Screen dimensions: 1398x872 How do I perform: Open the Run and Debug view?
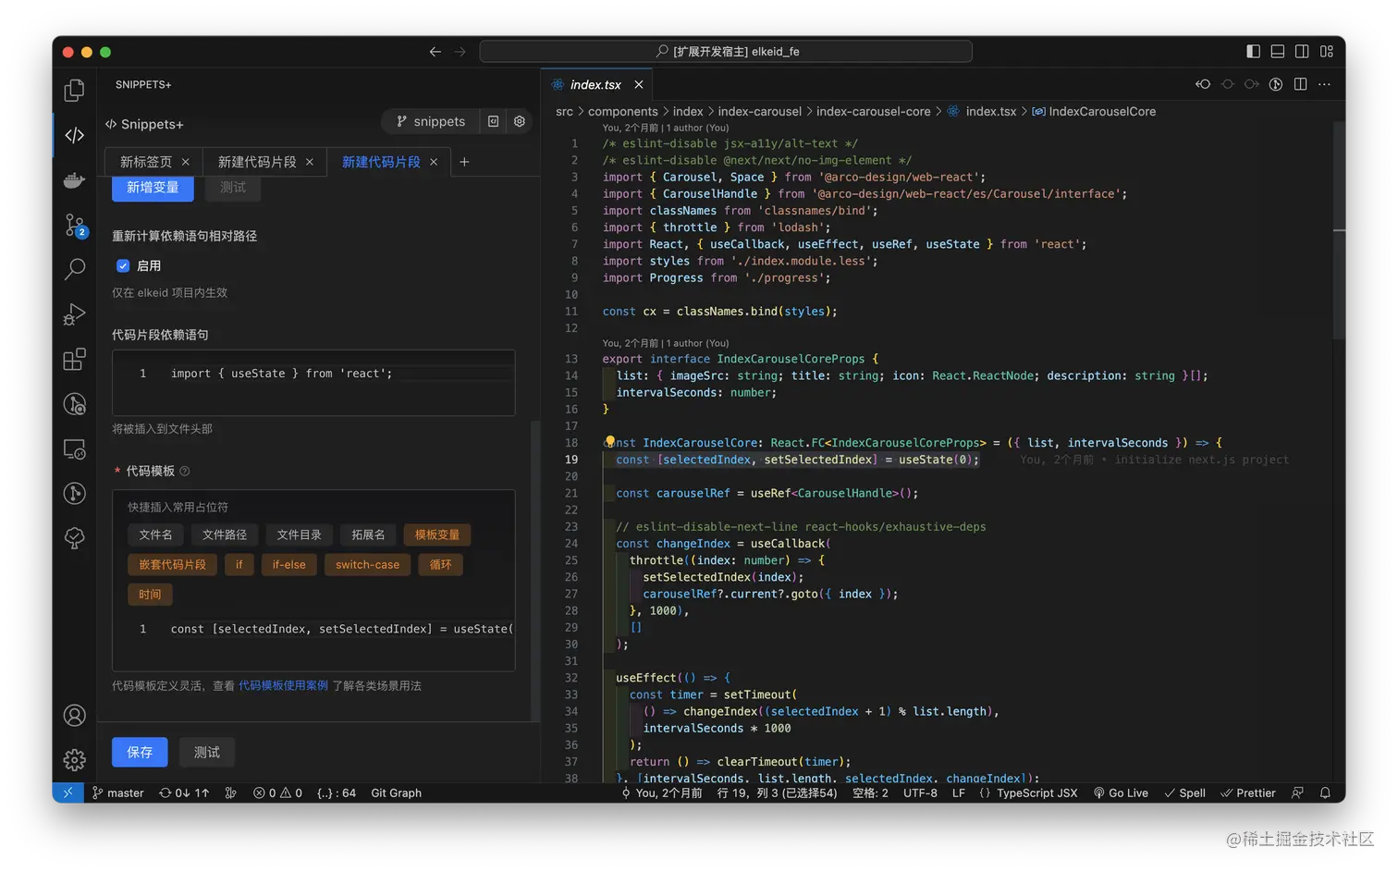[74, 314]
